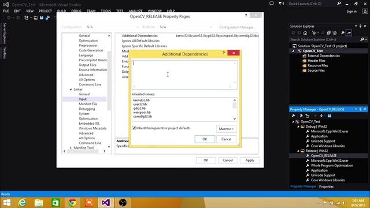Viewport: 370px width, 208px height.
Task: Click OK in Additional Dependencies dialog
Action: tap(205, 139)
